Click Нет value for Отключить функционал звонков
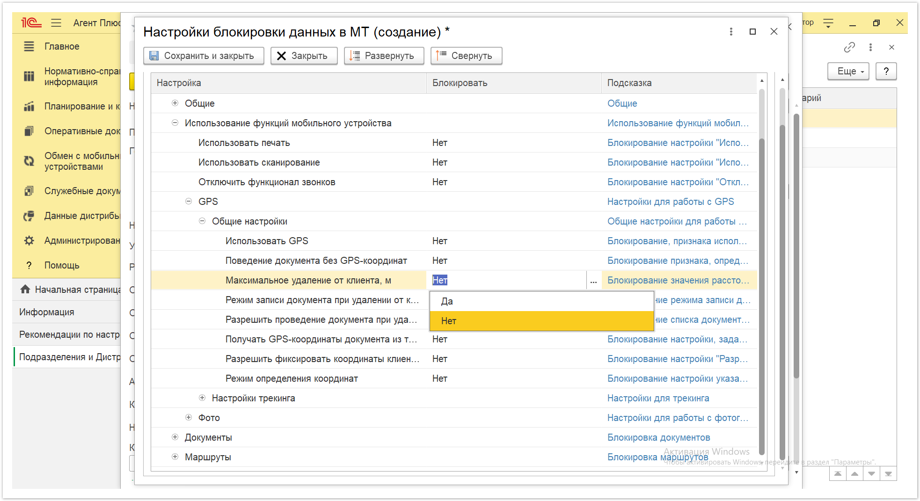 pyautogui.click(x=439, y=182)
